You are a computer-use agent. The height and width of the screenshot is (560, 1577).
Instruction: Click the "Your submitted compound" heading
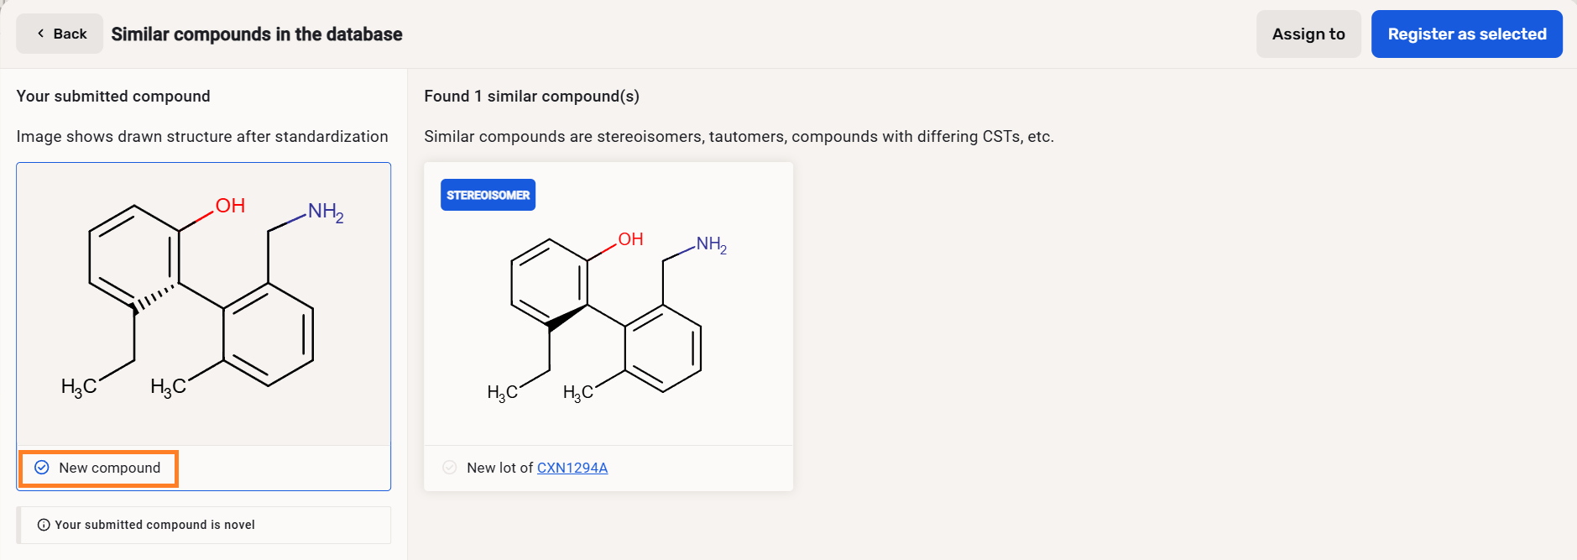[113, 97]
